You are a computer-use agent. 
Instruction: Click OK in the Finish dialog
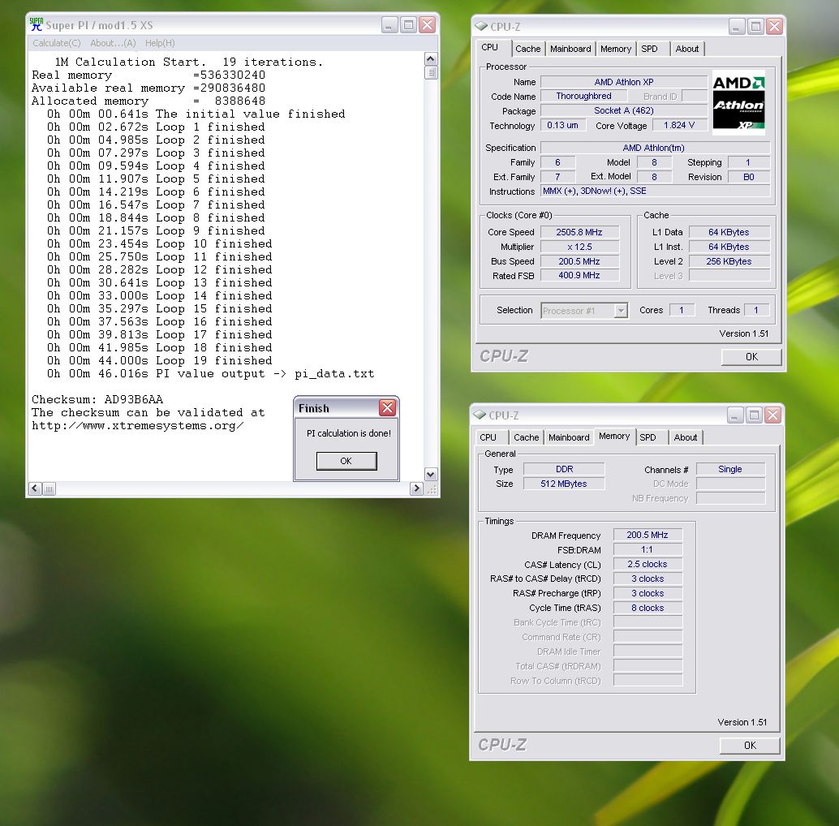pyautogui.click(x=346, y=461)
